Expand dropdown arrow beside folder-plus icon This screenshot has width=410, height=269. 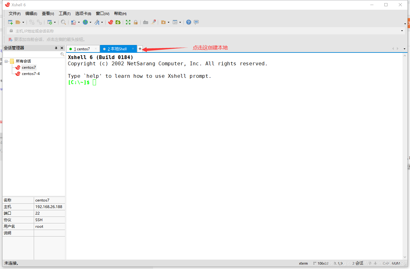pyautogui.click(x=168, y=22)
